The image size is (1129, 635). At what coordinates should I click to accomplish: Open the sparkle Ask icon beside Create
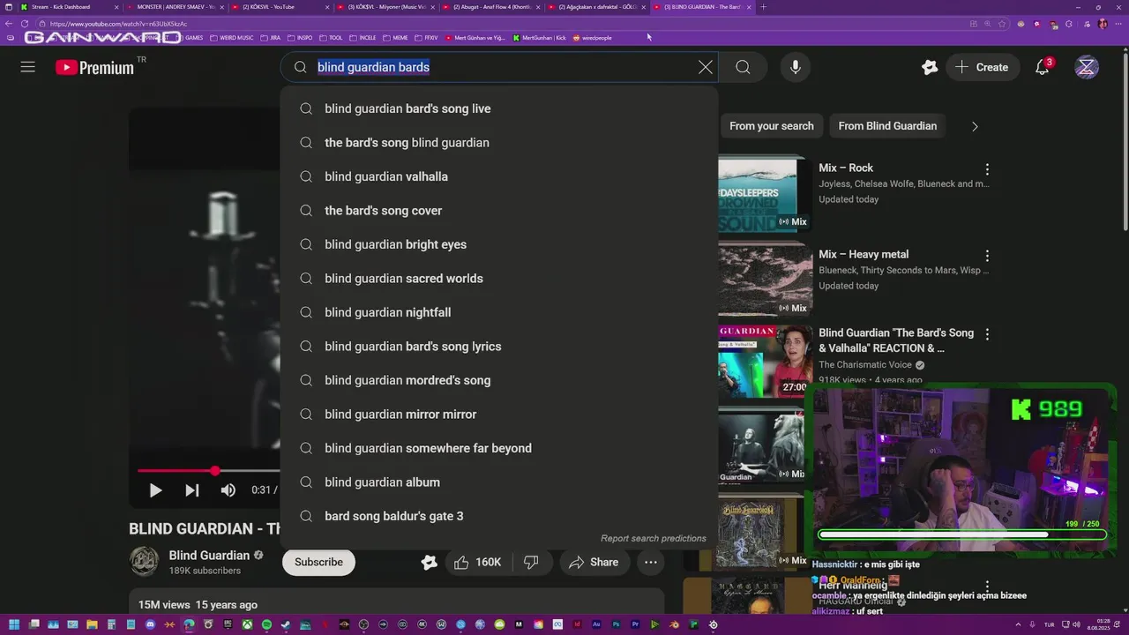(x=930, y=67)
